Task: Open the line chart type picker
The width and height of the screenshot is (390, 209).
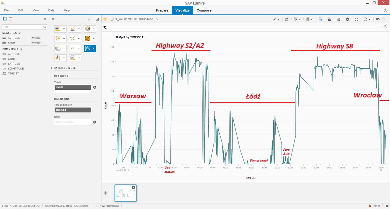Action: 75,29
